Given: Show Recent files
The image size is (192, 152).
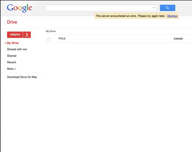Looking at the screenshot, I should [12, 62].
